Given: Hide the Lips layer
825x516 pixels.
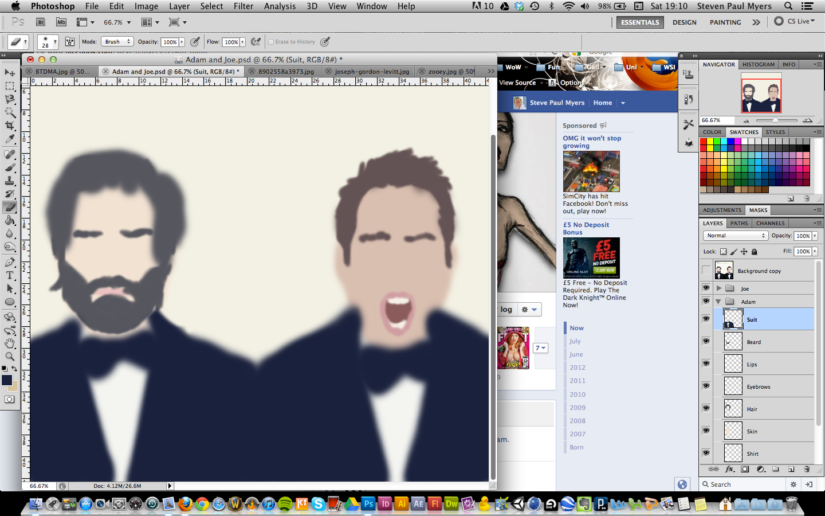Looking at the screenshot, I should (706, 363).
